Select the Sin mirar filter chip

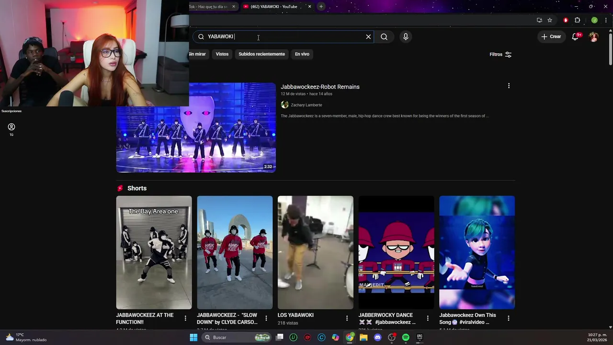click(x=197, y=54)
